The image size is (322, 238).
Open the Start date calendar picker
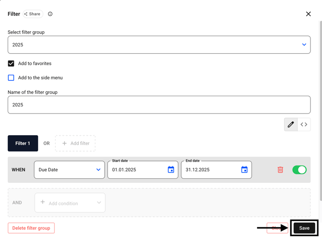click(171, 170)
